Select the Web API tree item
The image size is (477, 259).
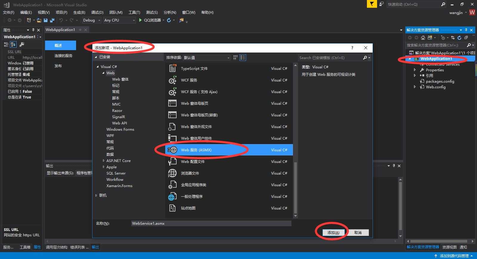coord(119,123)
